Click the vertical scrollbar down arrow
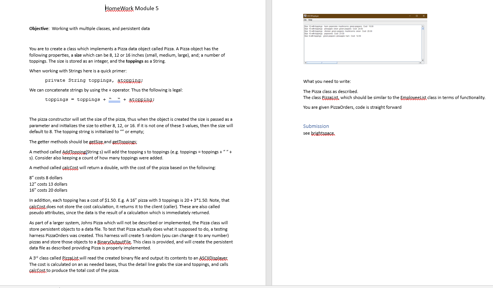This screenshot has height=288, width=493. click(423, 60)
